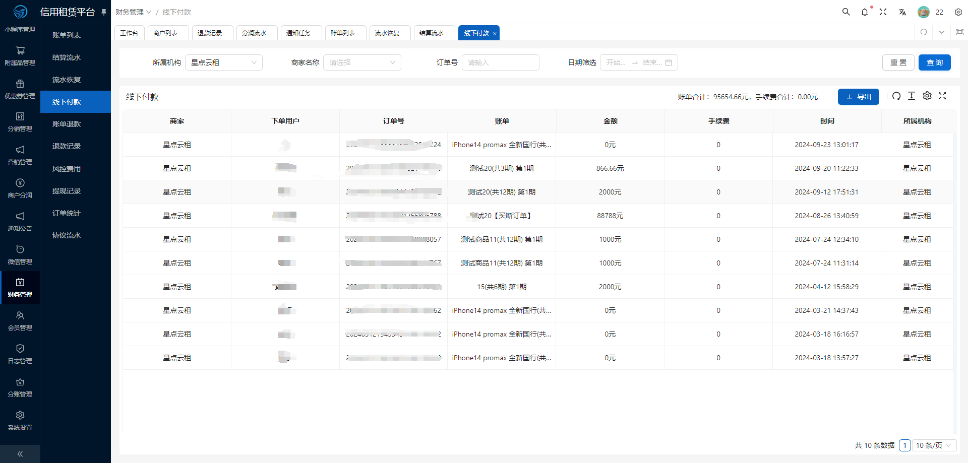The image size is (968, 463).
Task: Pin the 信用租赁平台 sidebar
Action: pyautogui.click(x=104, y=12)
